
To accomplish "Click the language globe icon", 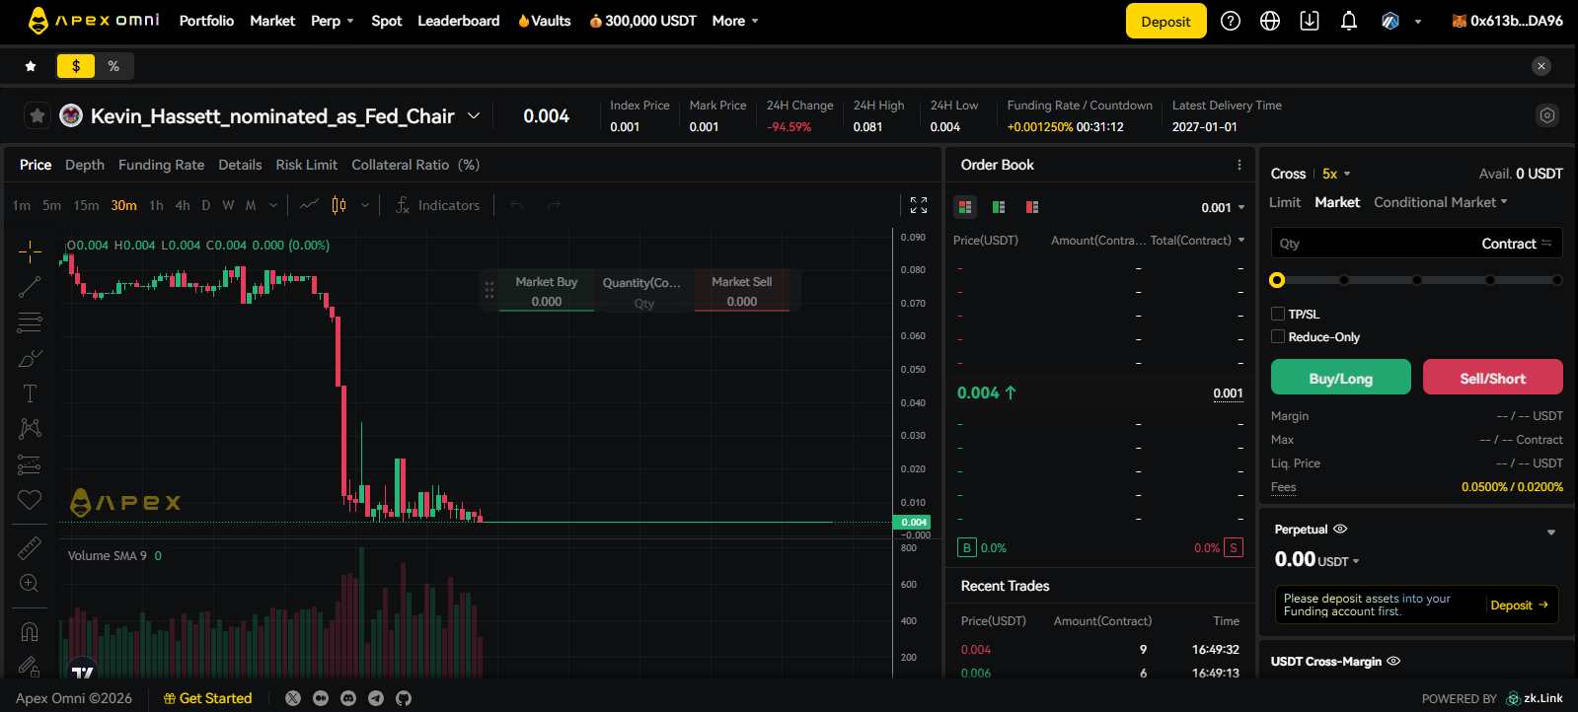I will click(x=1270, y=21).
